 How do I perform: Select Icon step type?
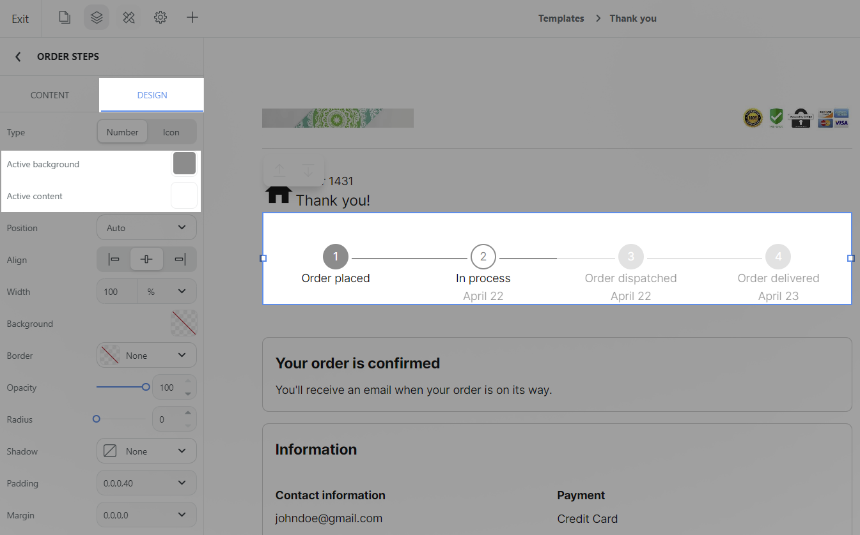click(x=171, y=132)
